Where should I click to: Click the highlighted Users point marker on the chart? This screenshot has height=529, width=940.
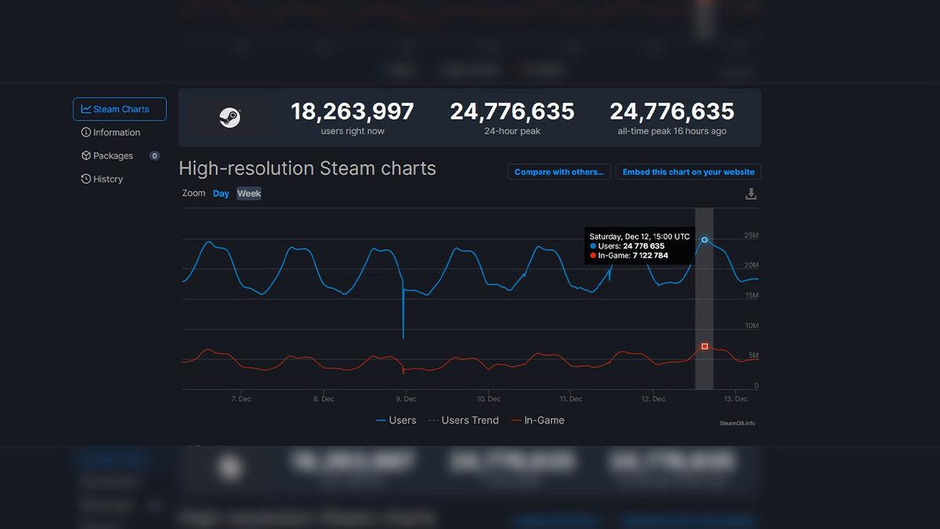point(704,240)
